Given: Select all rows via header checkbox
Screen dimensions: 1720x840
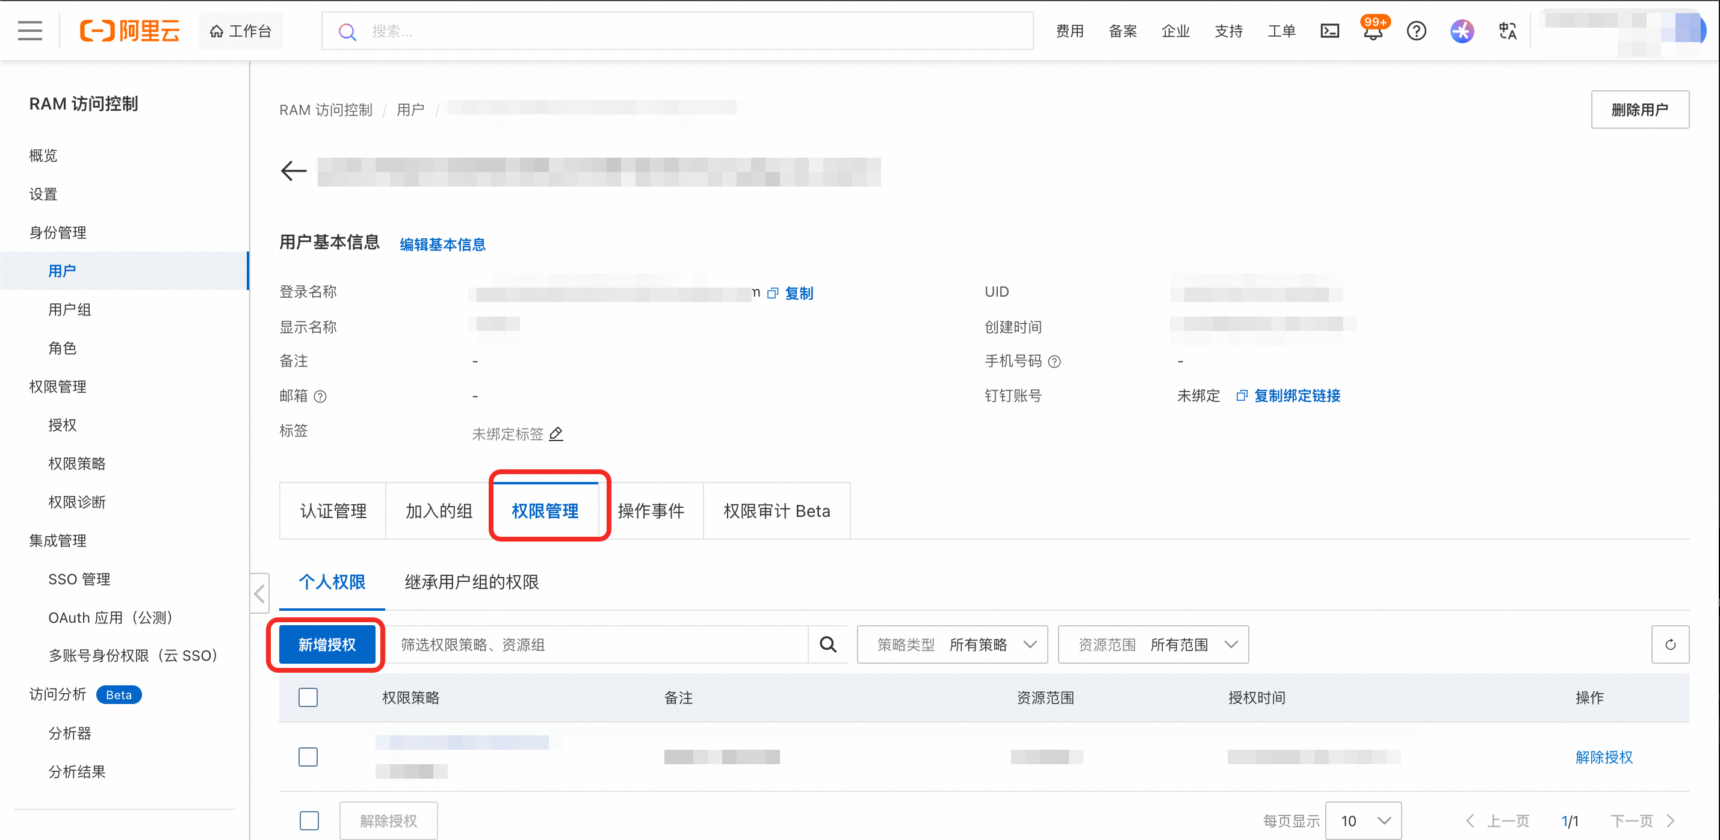Looking at the screenshot, I should (x=308, y=697).
